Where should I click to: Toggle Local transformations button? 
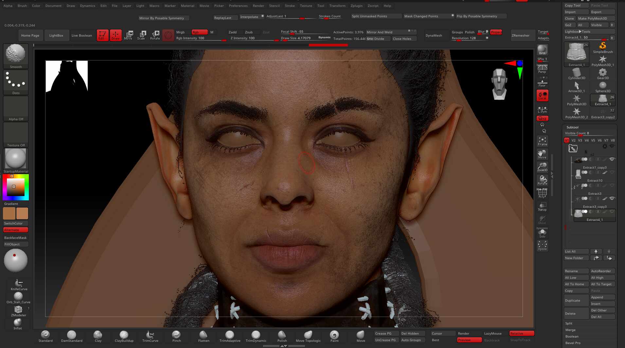pyautogui.click(x=542, y=96)
